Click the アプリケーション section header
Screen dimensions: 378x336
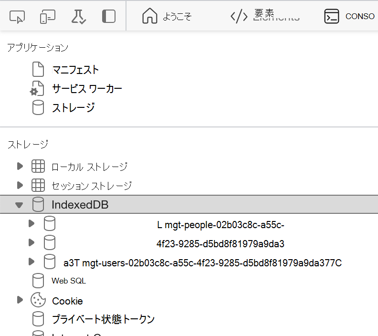[x=38, y=47]
